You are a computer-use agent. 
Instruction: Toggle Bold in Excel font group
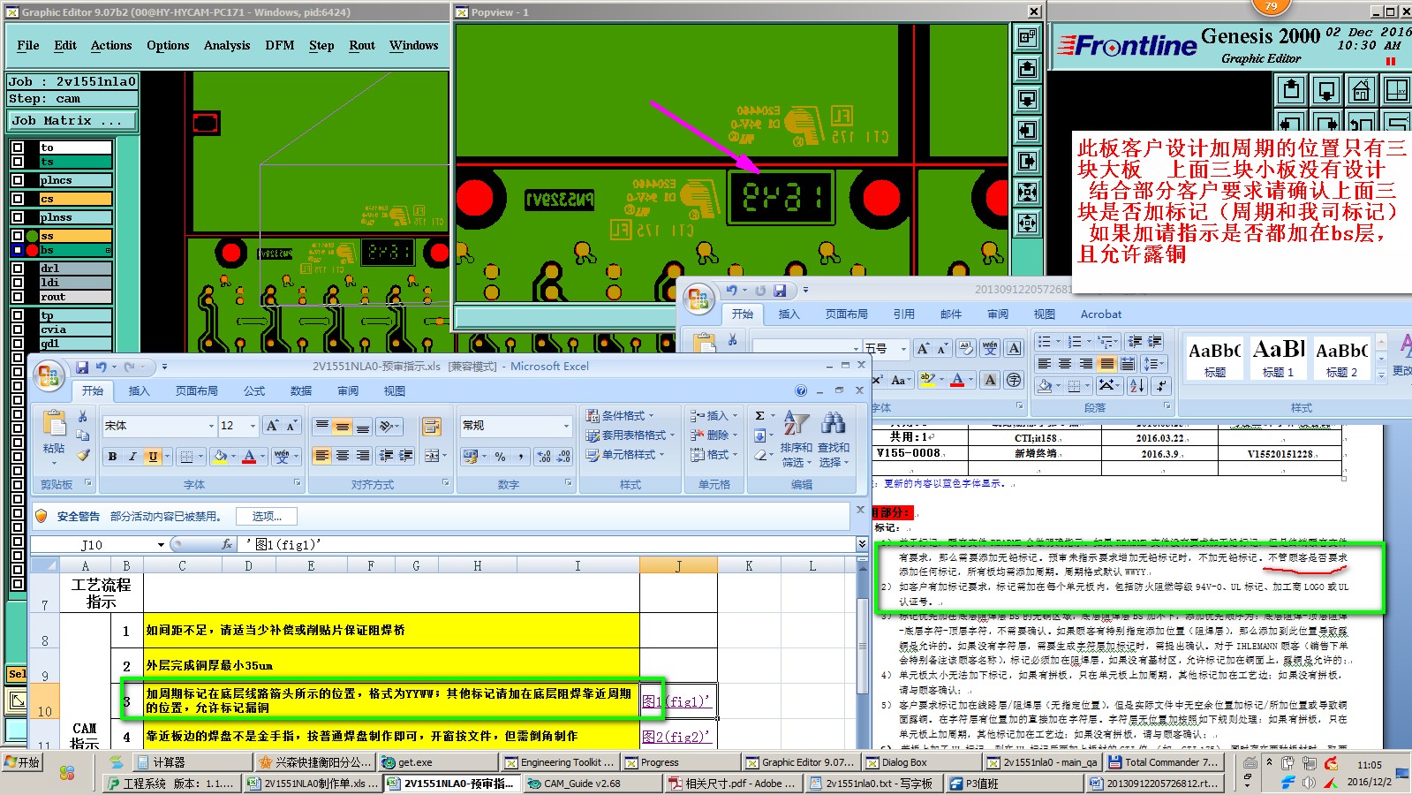click(112, 457)
